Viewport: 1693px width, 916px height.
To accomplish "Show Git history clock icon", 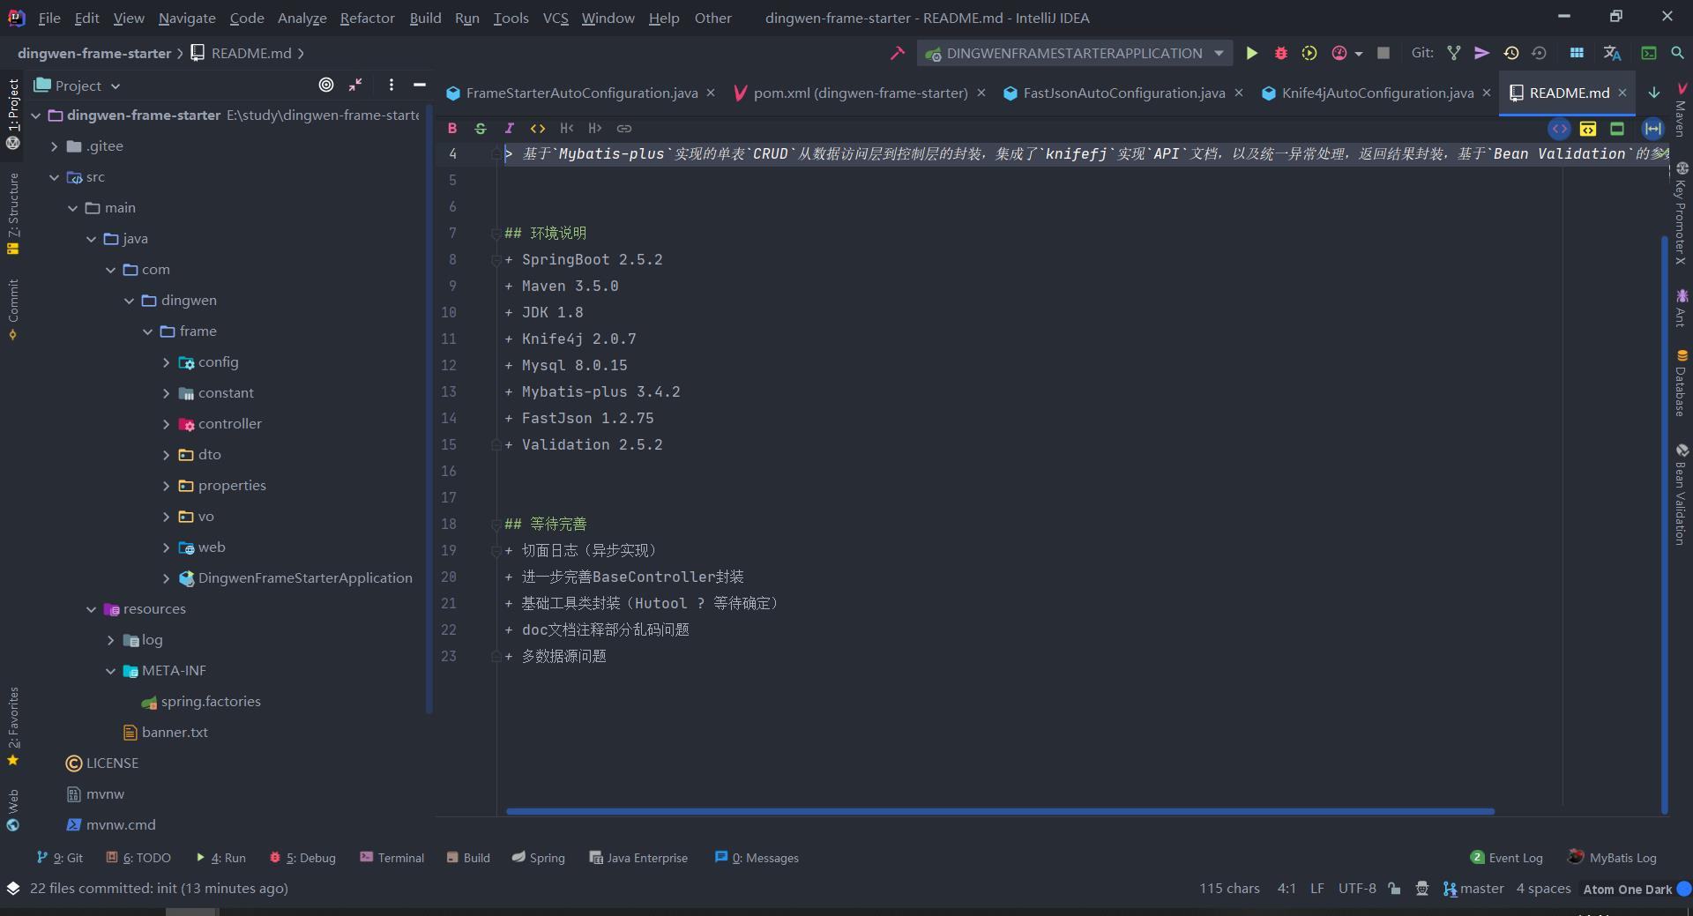I will 1511,53.
